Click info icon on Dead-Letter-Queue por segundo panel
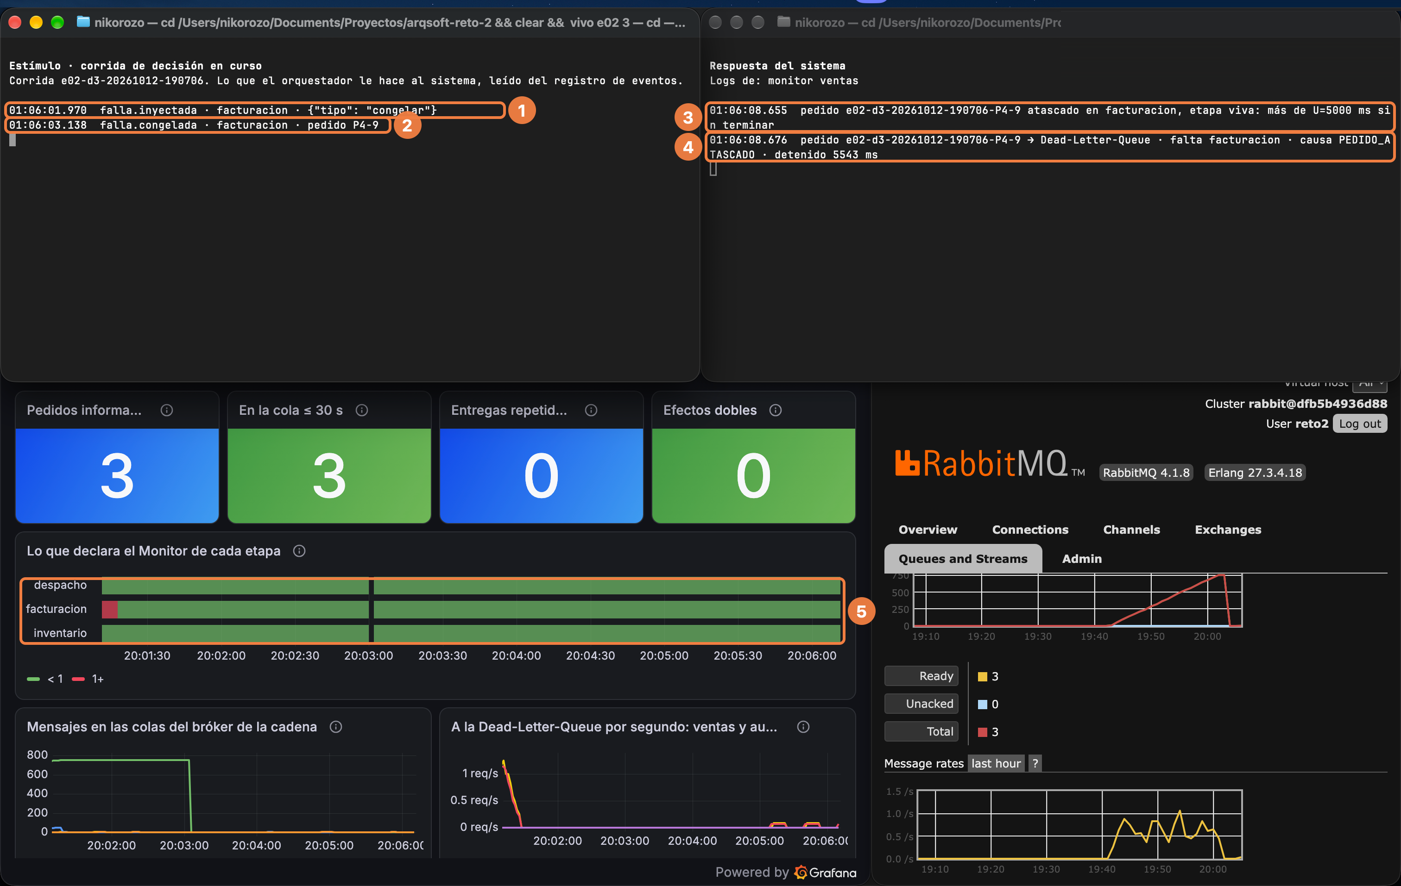The width and height of the screenshot is (1401, 886). point(803,727)
